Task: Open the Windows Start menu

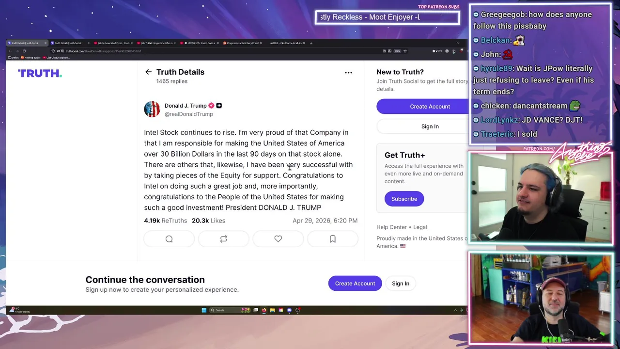Action: click(x=204, y=310)
